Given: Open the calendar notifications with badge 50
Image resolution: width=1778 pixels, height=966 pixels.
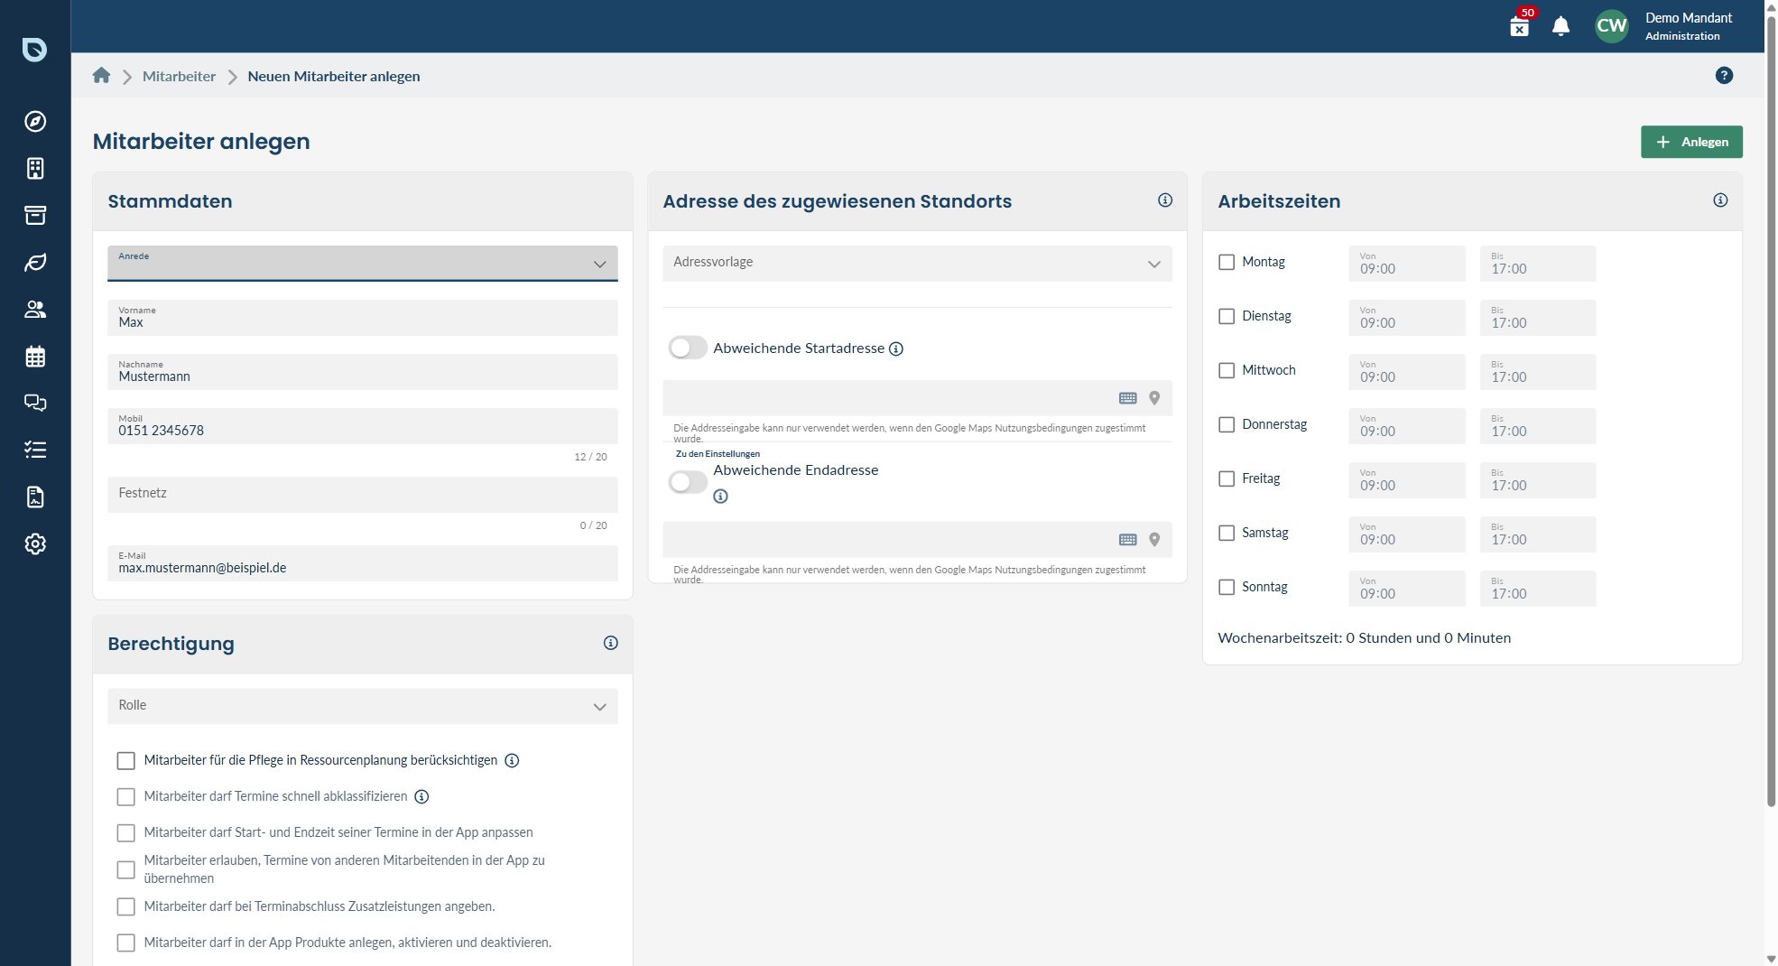Looking at the screenshot, I should (1520, 25).
